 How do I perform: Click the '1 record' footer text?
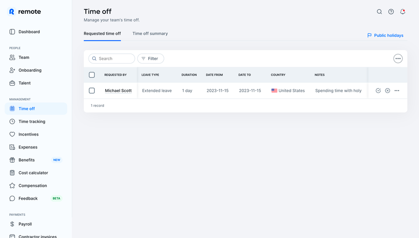coord(97,105)
